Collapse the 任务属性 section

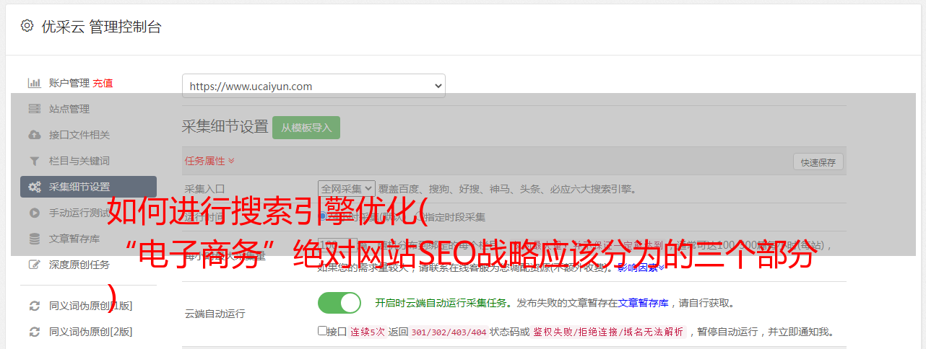[x=209, y=161]
